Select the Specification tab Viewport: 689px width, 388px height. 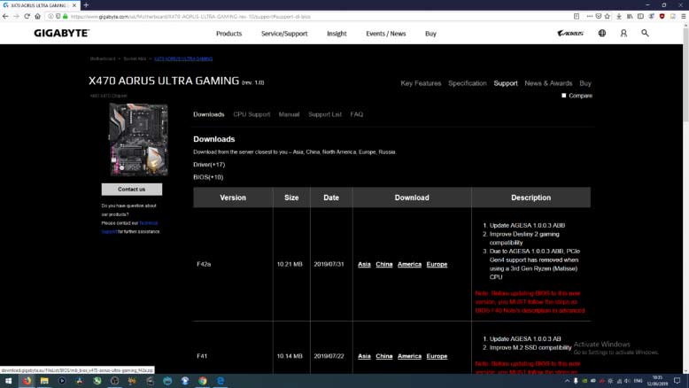tap(467, 83)
